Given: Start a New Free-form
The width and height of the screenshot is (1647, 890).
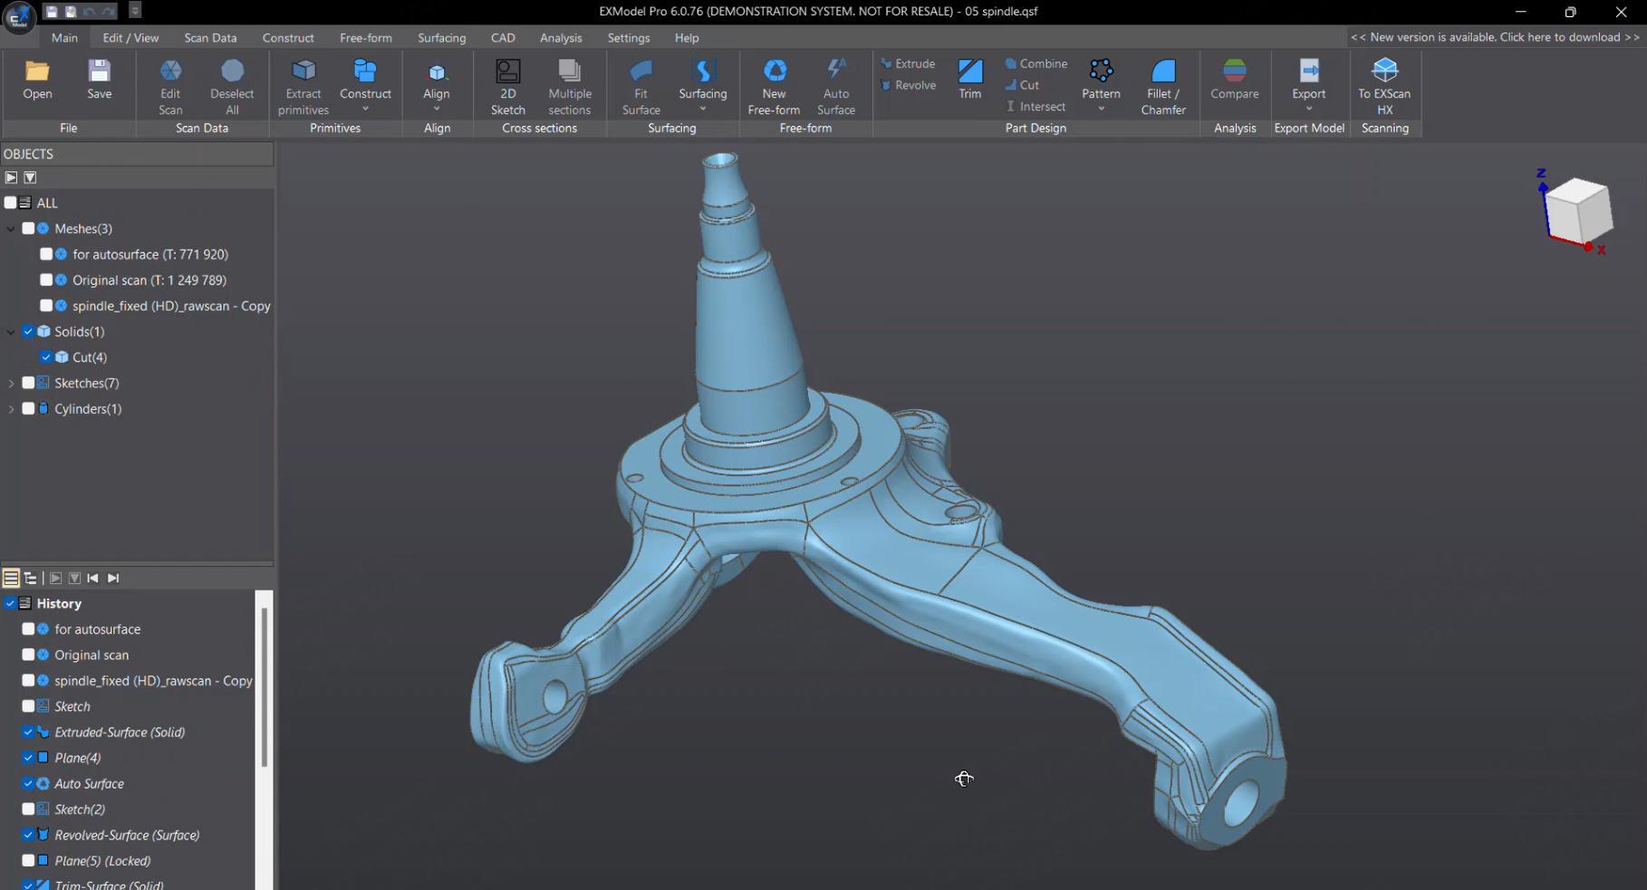Looking at the screenshot, I should pyautogui.click(x=773, y=84).
